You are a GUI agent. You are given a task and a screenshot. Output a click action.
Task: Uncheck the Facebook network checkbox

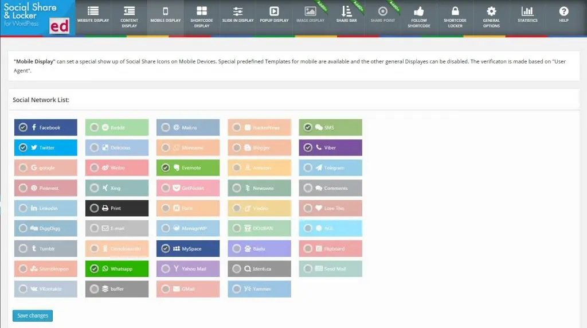click(x=23, y=127)
